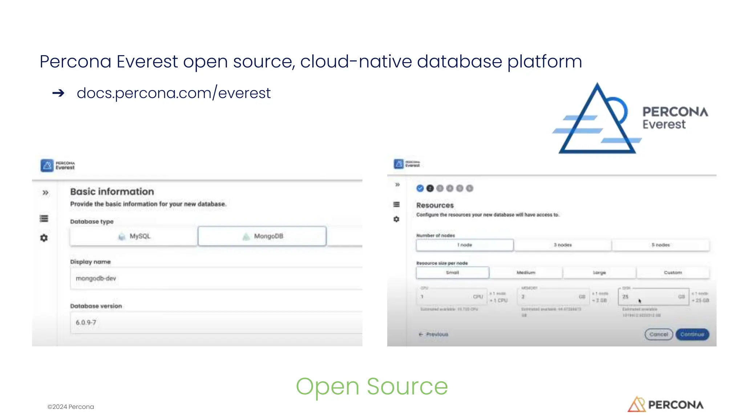Screen dimensions: 744x418
Task: Select the Medium resource size
Action: point(526,272)
